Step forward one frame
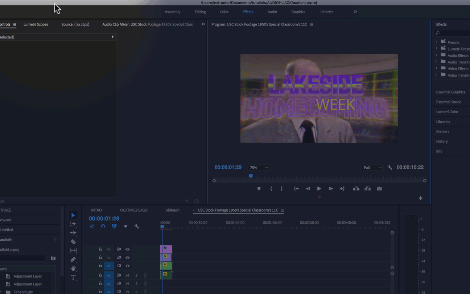 click(x=331, y=189)
